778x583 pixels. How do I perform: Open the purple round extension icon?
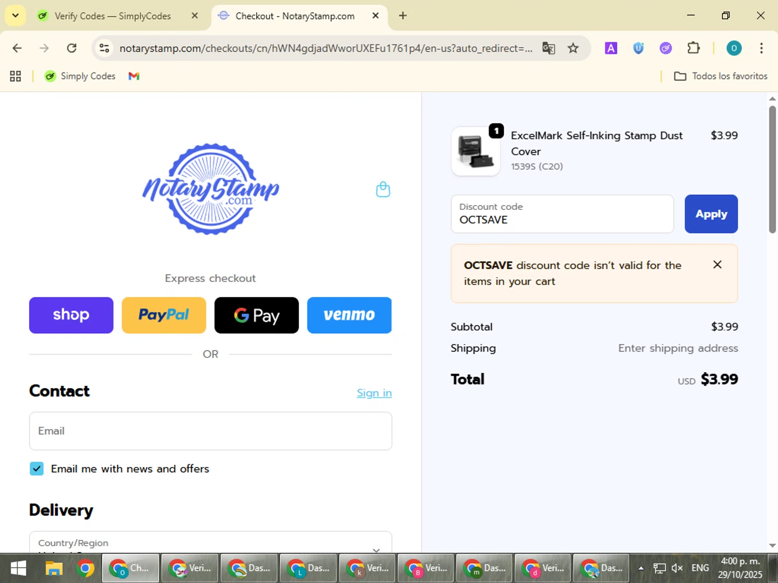665,48
